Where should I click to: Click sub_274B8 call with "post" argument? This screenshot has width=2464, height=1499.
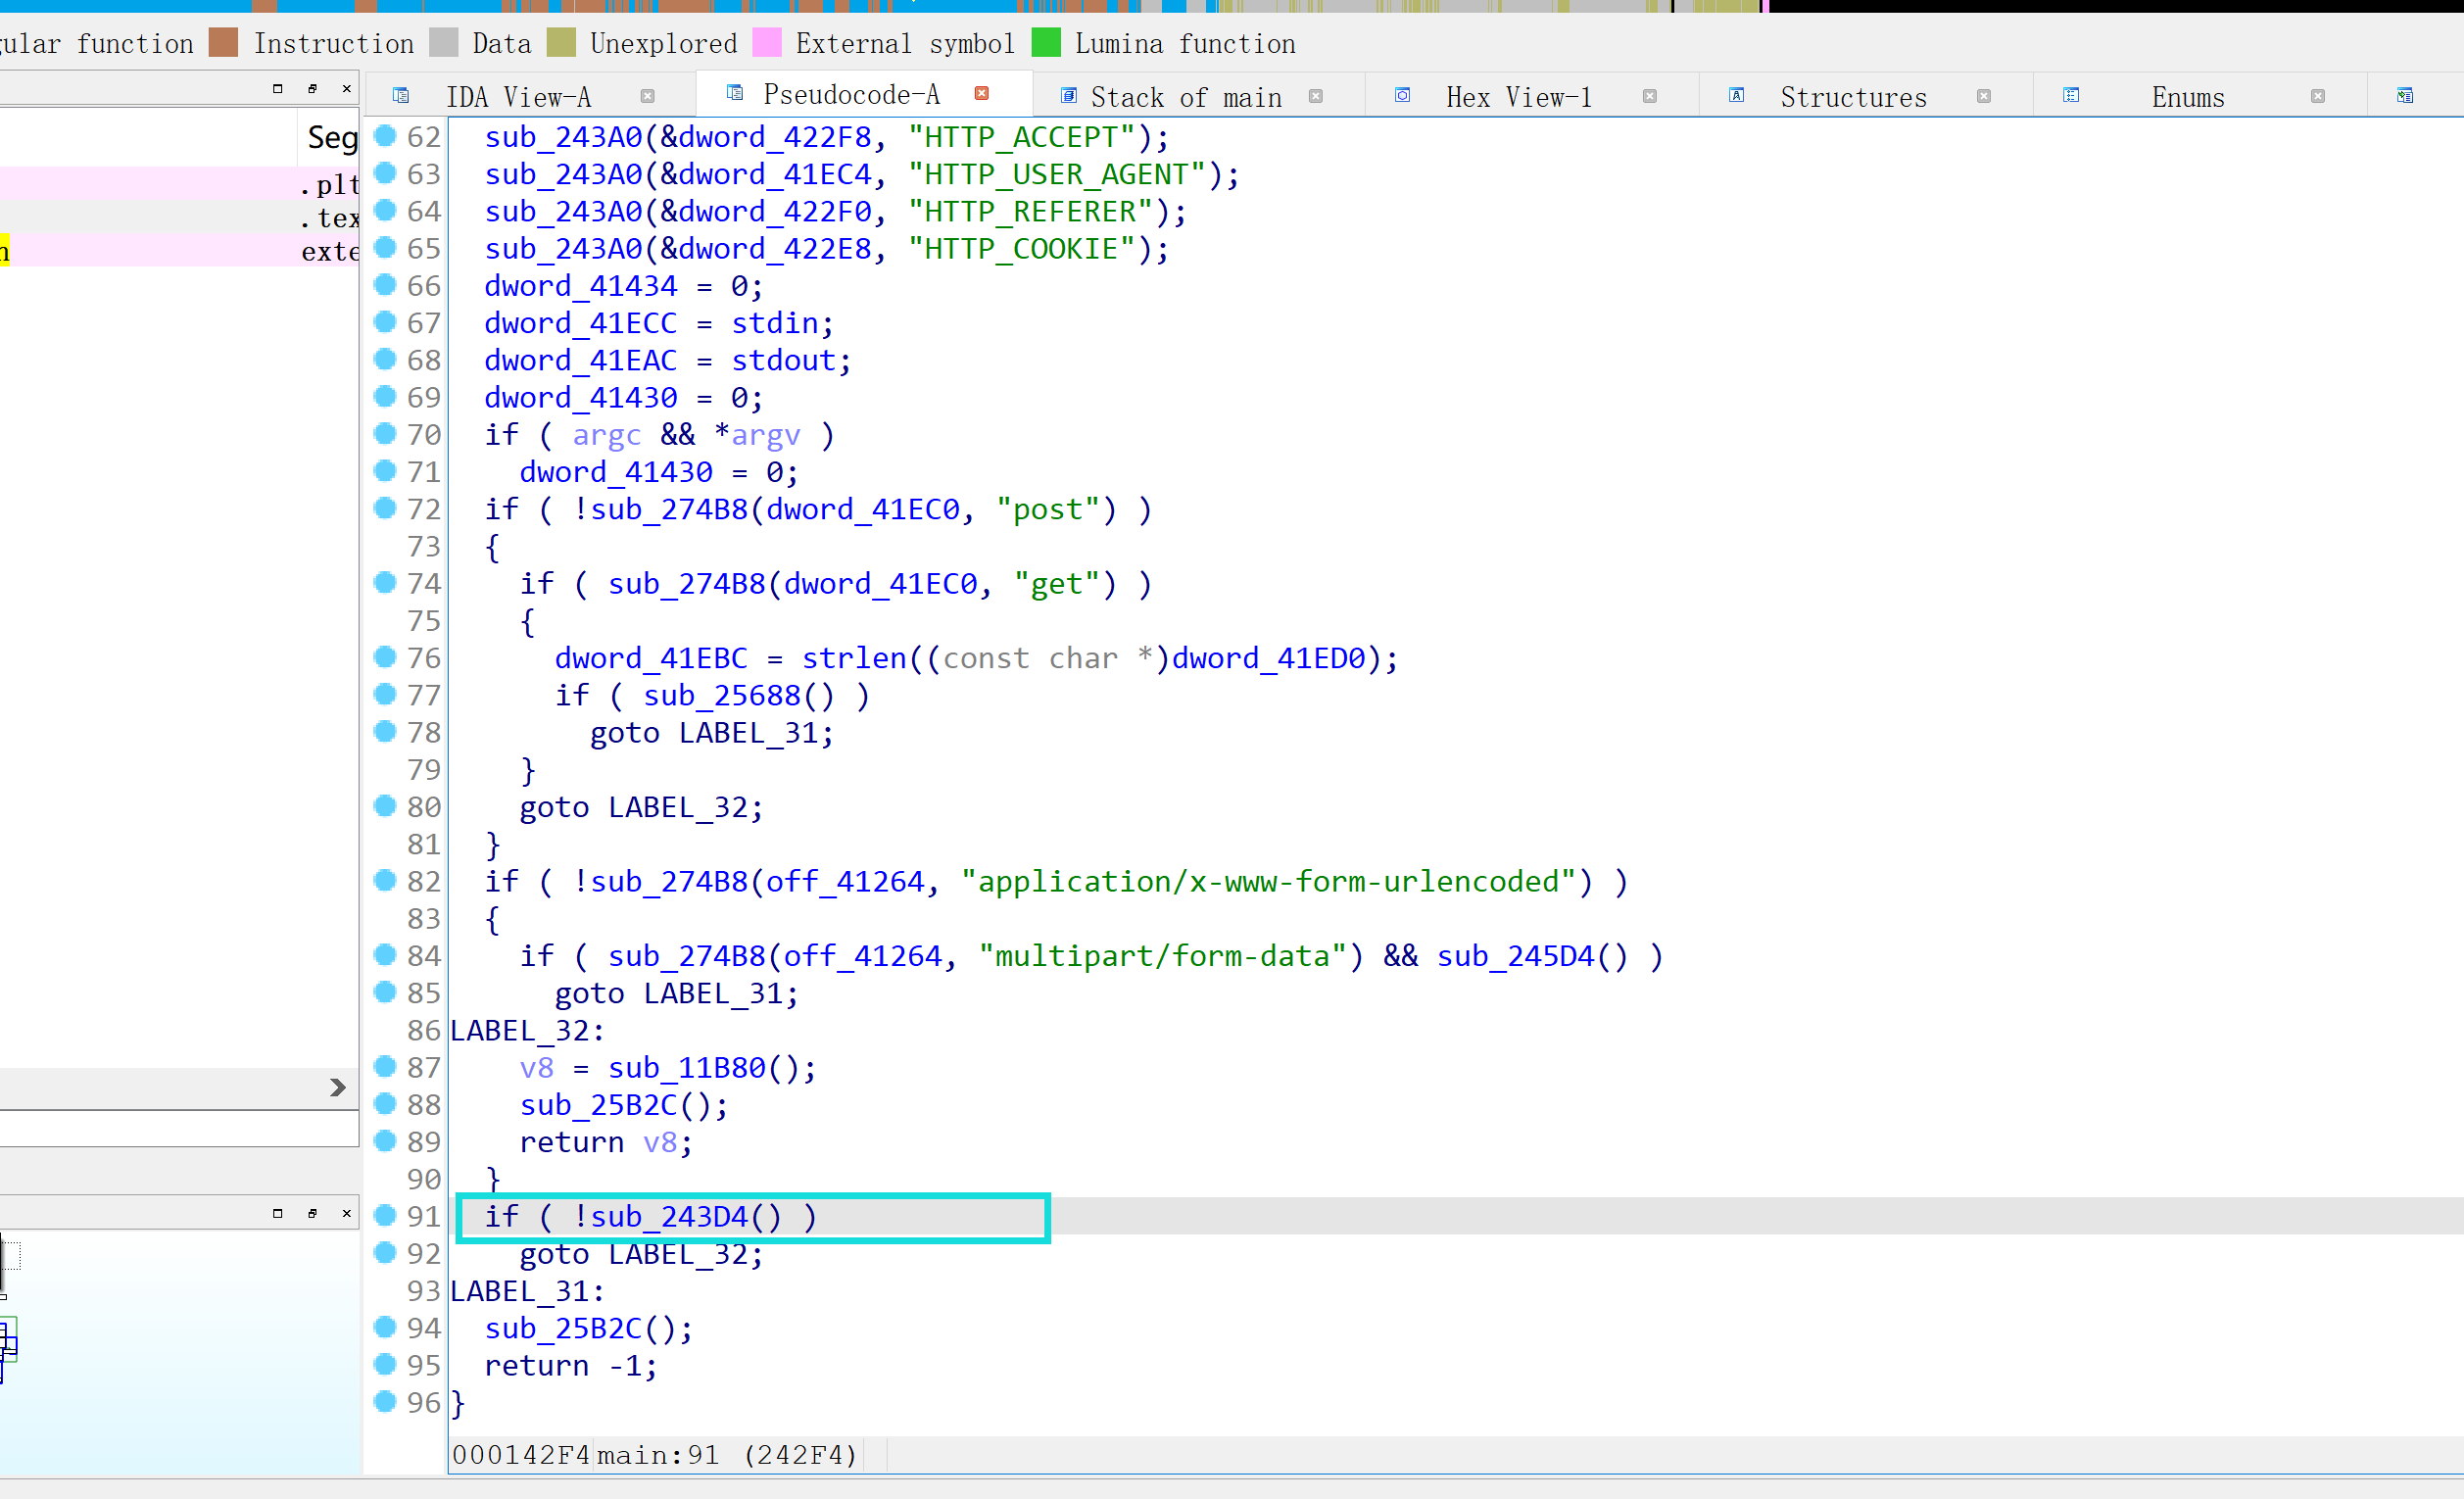(x=669, y=510)
